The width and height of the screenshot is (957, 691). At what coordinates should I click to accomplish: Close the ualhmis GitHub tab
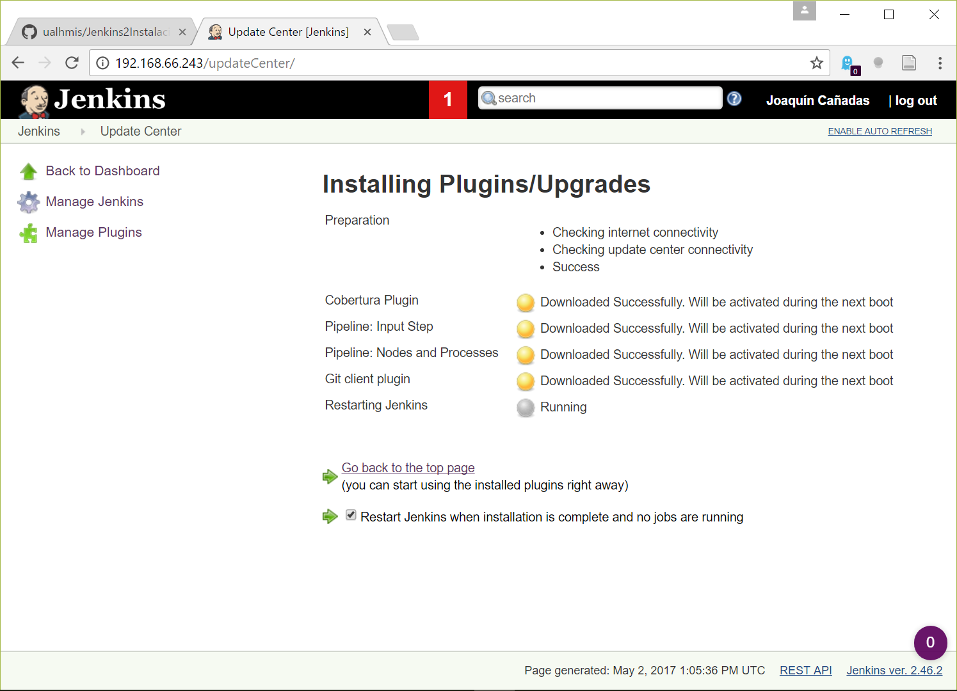click(182, 32)
